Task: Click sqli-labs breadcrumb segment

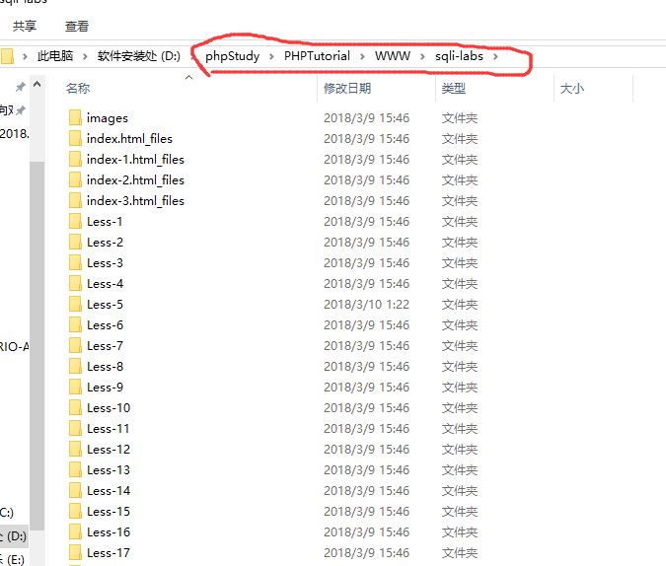Action: pyautogui.click(x=459, y=56)
